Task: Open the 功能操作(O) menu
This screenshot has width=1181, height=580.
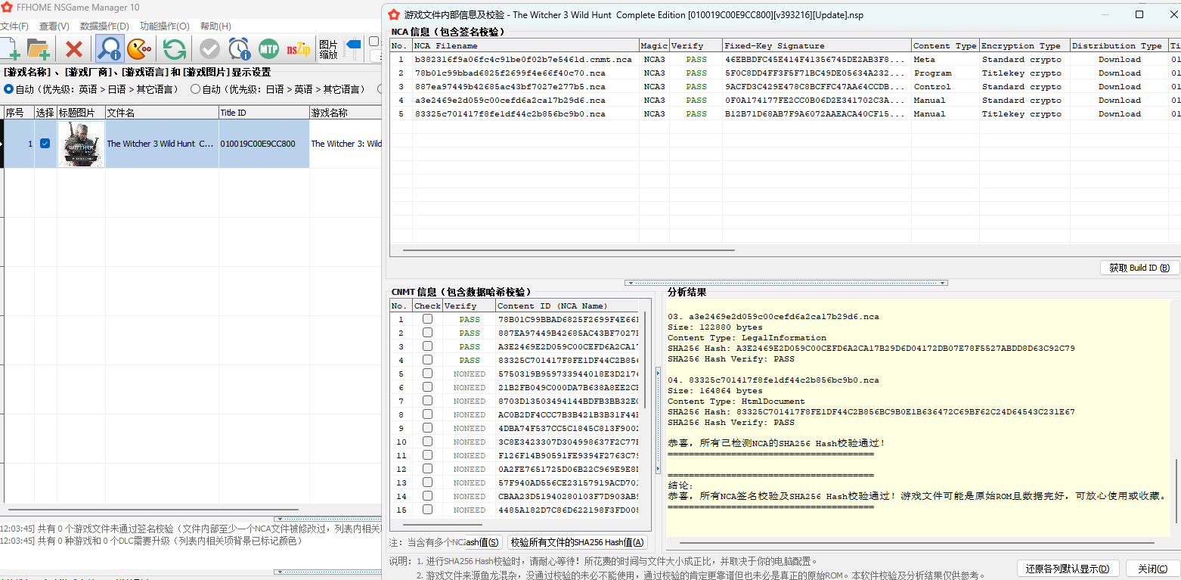Action: click(164, 26)
